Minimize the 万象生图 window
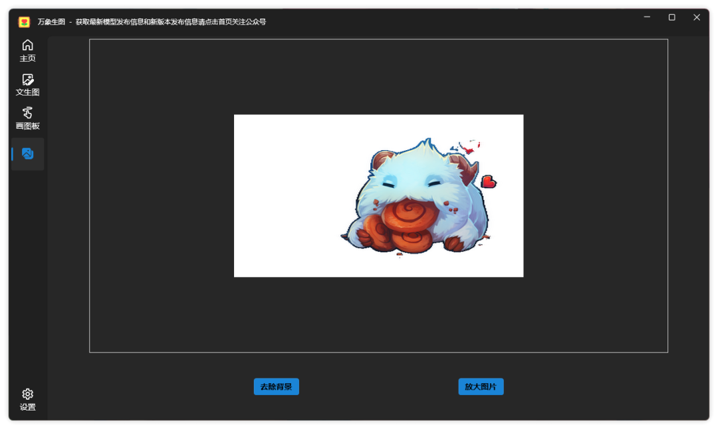This screenshot has height=429, width=718. coord(647,17)
